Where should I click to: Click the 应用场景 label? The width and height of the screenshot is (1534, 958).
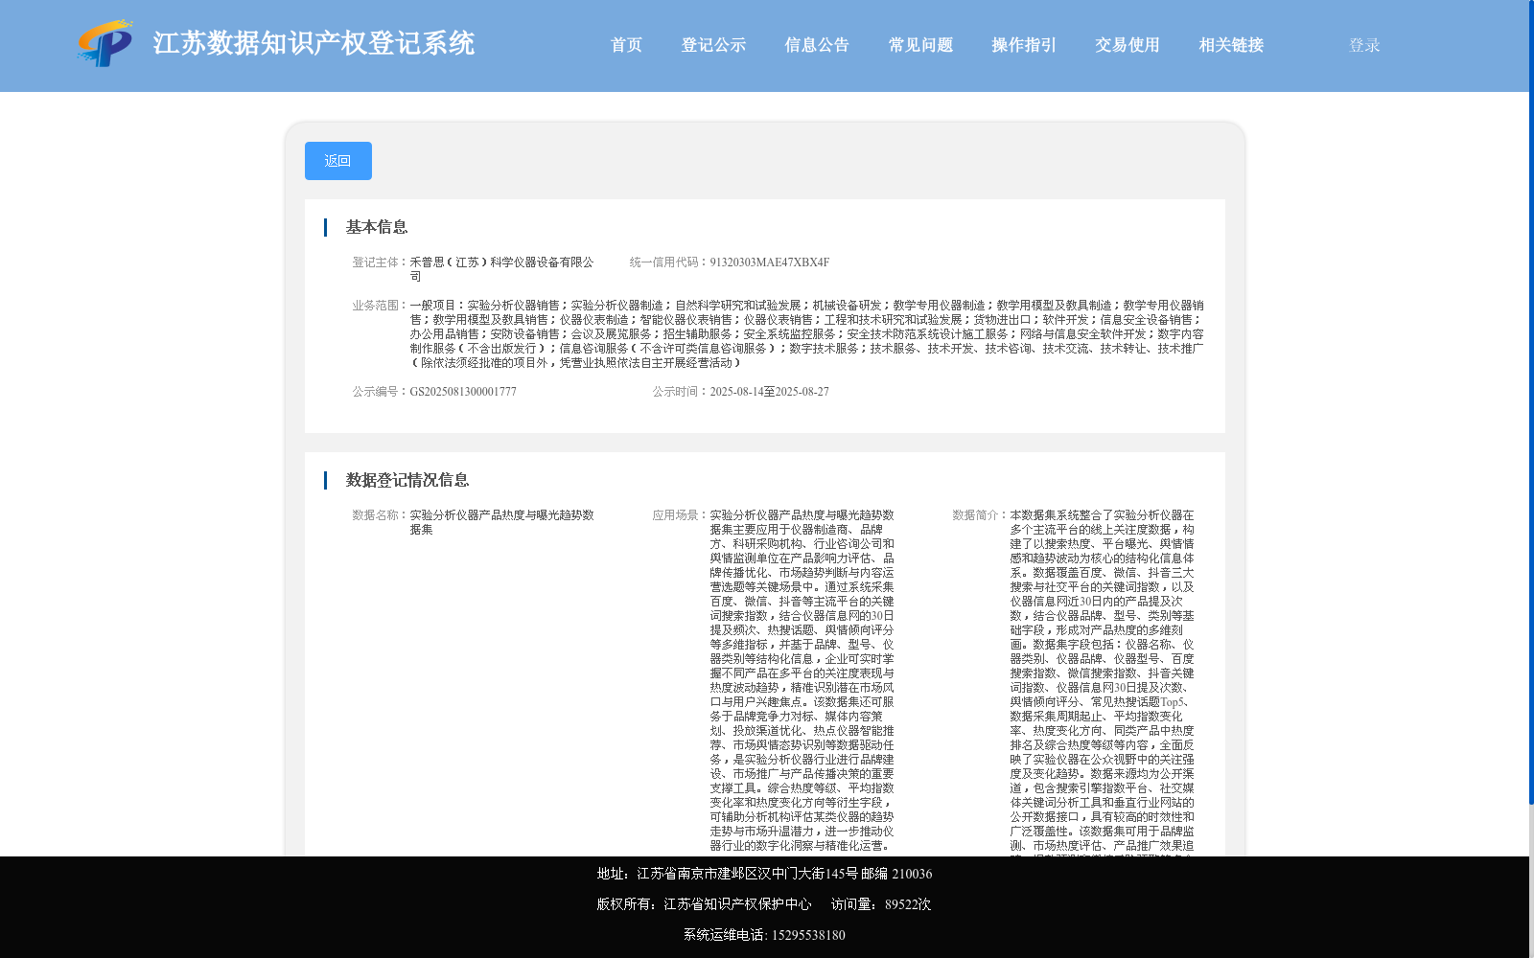680,515
